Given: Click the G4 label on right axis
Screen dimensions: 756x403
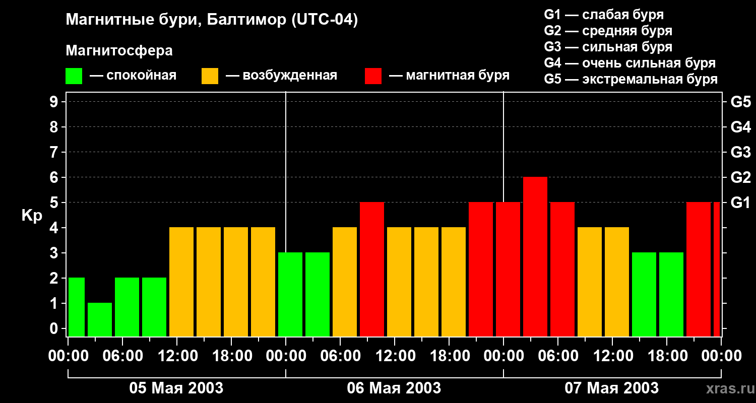Looking at the screenshot, I should coord(740,127).
